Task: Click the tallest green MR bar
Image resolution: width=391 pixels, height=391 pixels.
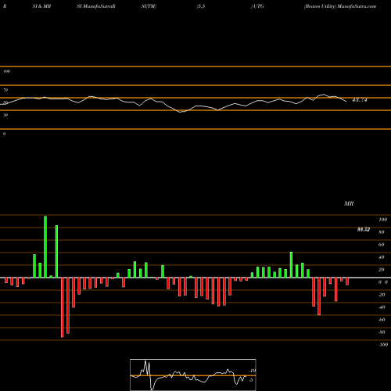Action: (x=45, y=246)
